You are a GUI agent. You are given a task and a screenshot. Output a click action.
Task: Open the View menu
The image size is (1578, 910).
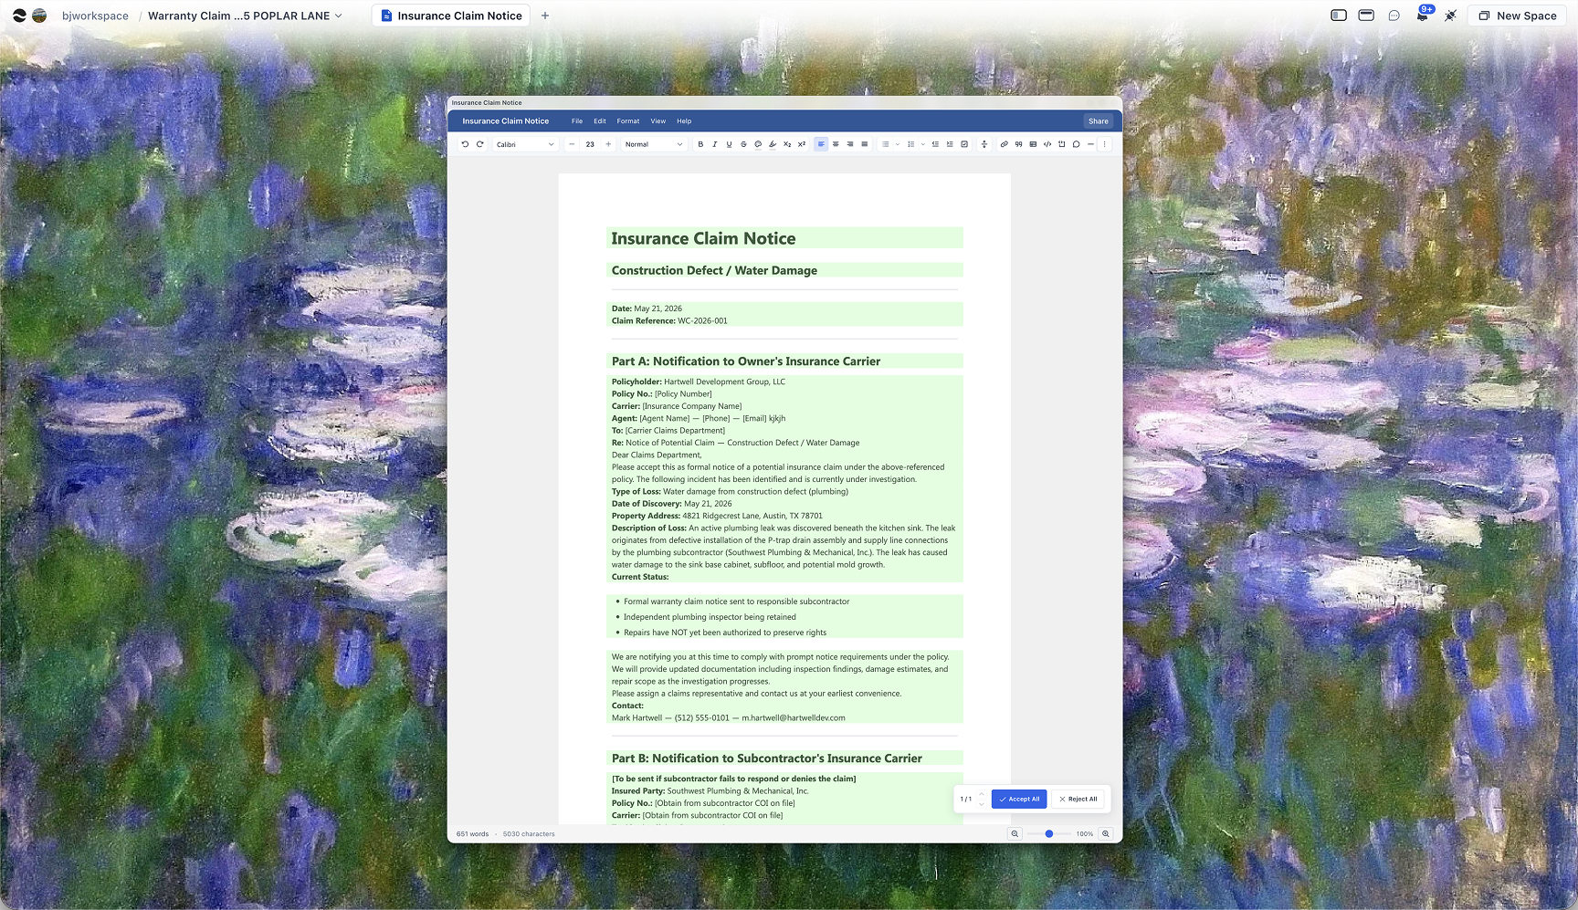[x=658, y=121]
